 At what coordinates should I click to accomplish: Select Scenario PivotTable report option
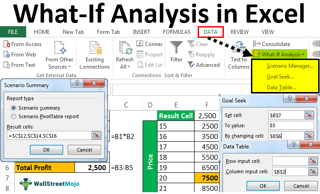point(14,116)
